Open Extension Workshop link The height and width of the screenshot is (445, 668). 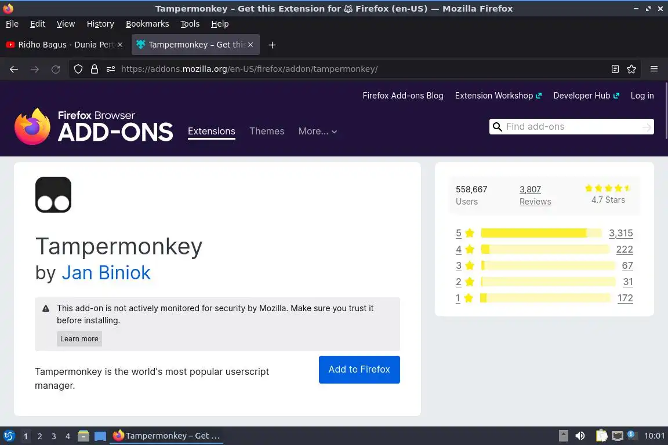coord(498,96)
